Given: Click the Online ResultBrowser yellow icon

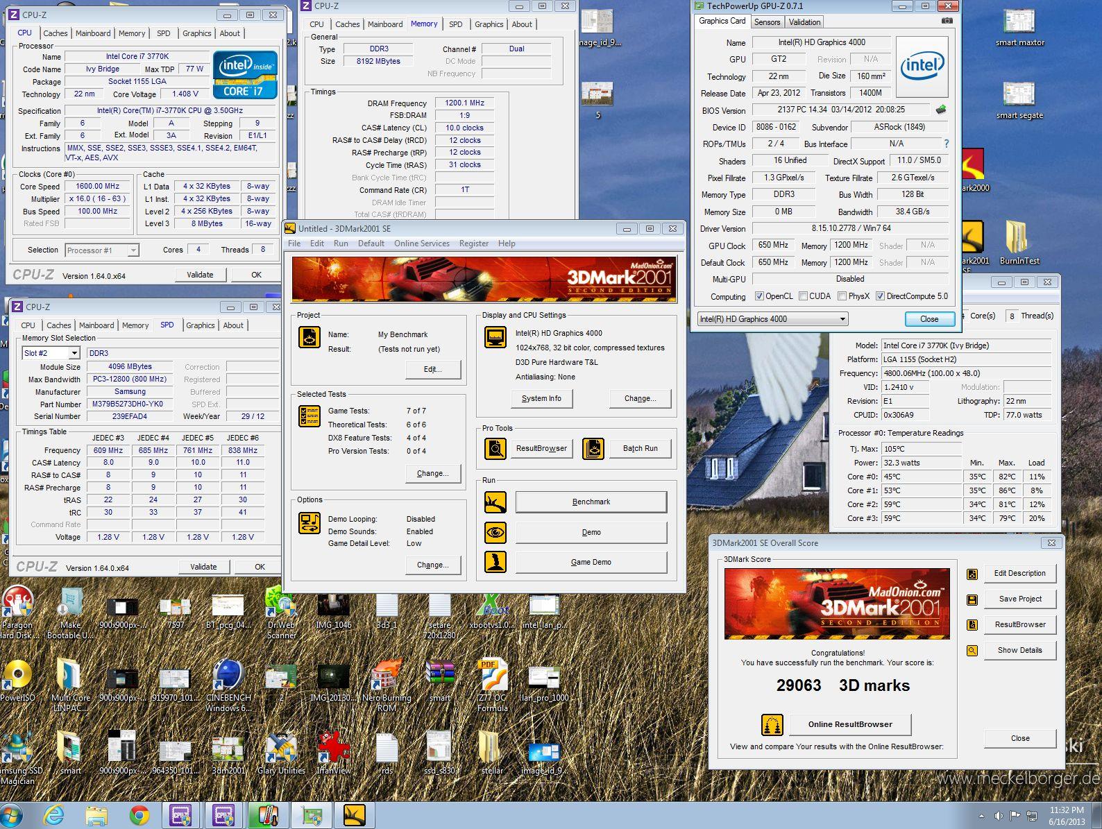Looking at the screenshot, I should (x=772, y=724).
